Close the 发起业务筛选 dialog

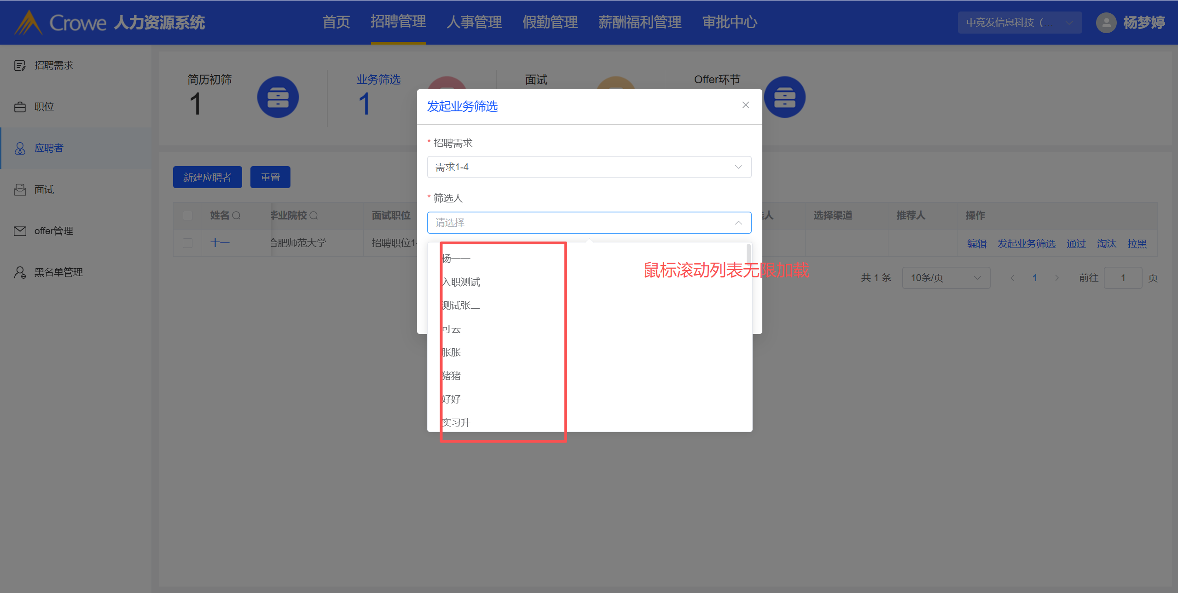point(745,105)
